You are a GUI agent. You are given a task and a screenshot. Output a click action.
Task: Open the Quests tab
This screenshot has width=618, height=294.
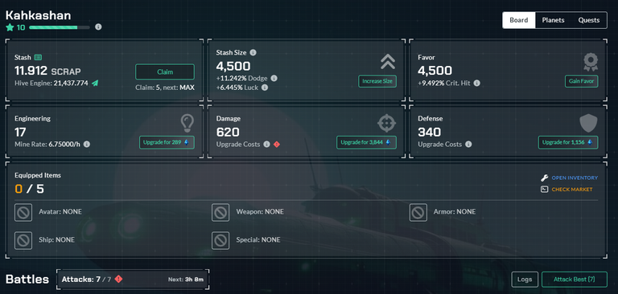[589, 20]
